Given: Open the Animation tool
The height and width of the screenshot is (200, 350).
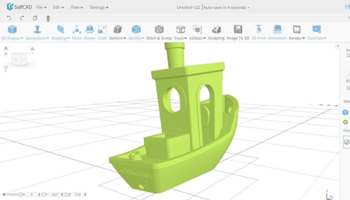Looking at the screenshot, I should pos(277,32).
